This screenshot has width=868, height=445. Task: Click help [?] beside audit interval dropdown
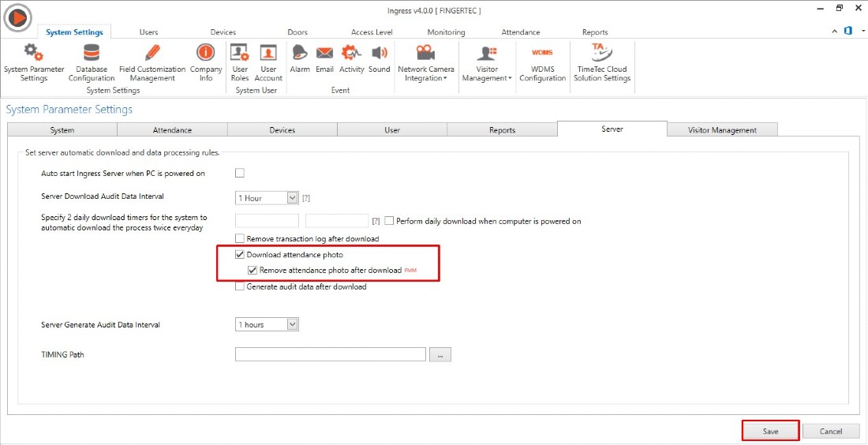(306, 197)
